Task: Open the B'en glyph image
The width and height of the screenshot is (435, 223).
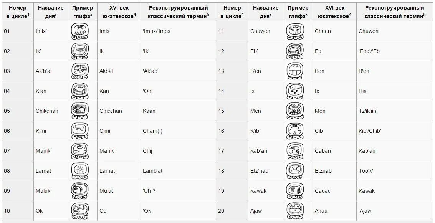Action: point(295,71)
